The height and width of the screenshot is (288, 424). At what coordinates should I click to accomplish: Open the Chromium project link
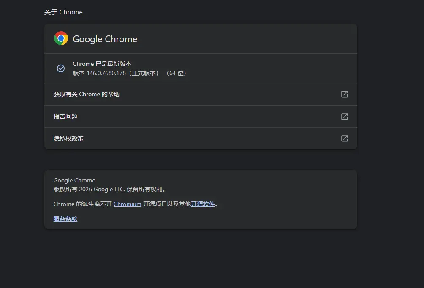(x=127, y=204)
